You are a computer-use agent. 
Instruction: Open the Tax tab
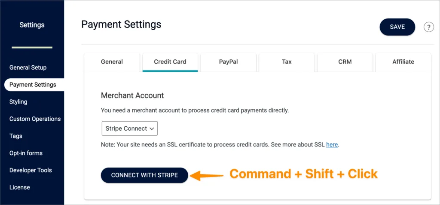tap(287, 62)
